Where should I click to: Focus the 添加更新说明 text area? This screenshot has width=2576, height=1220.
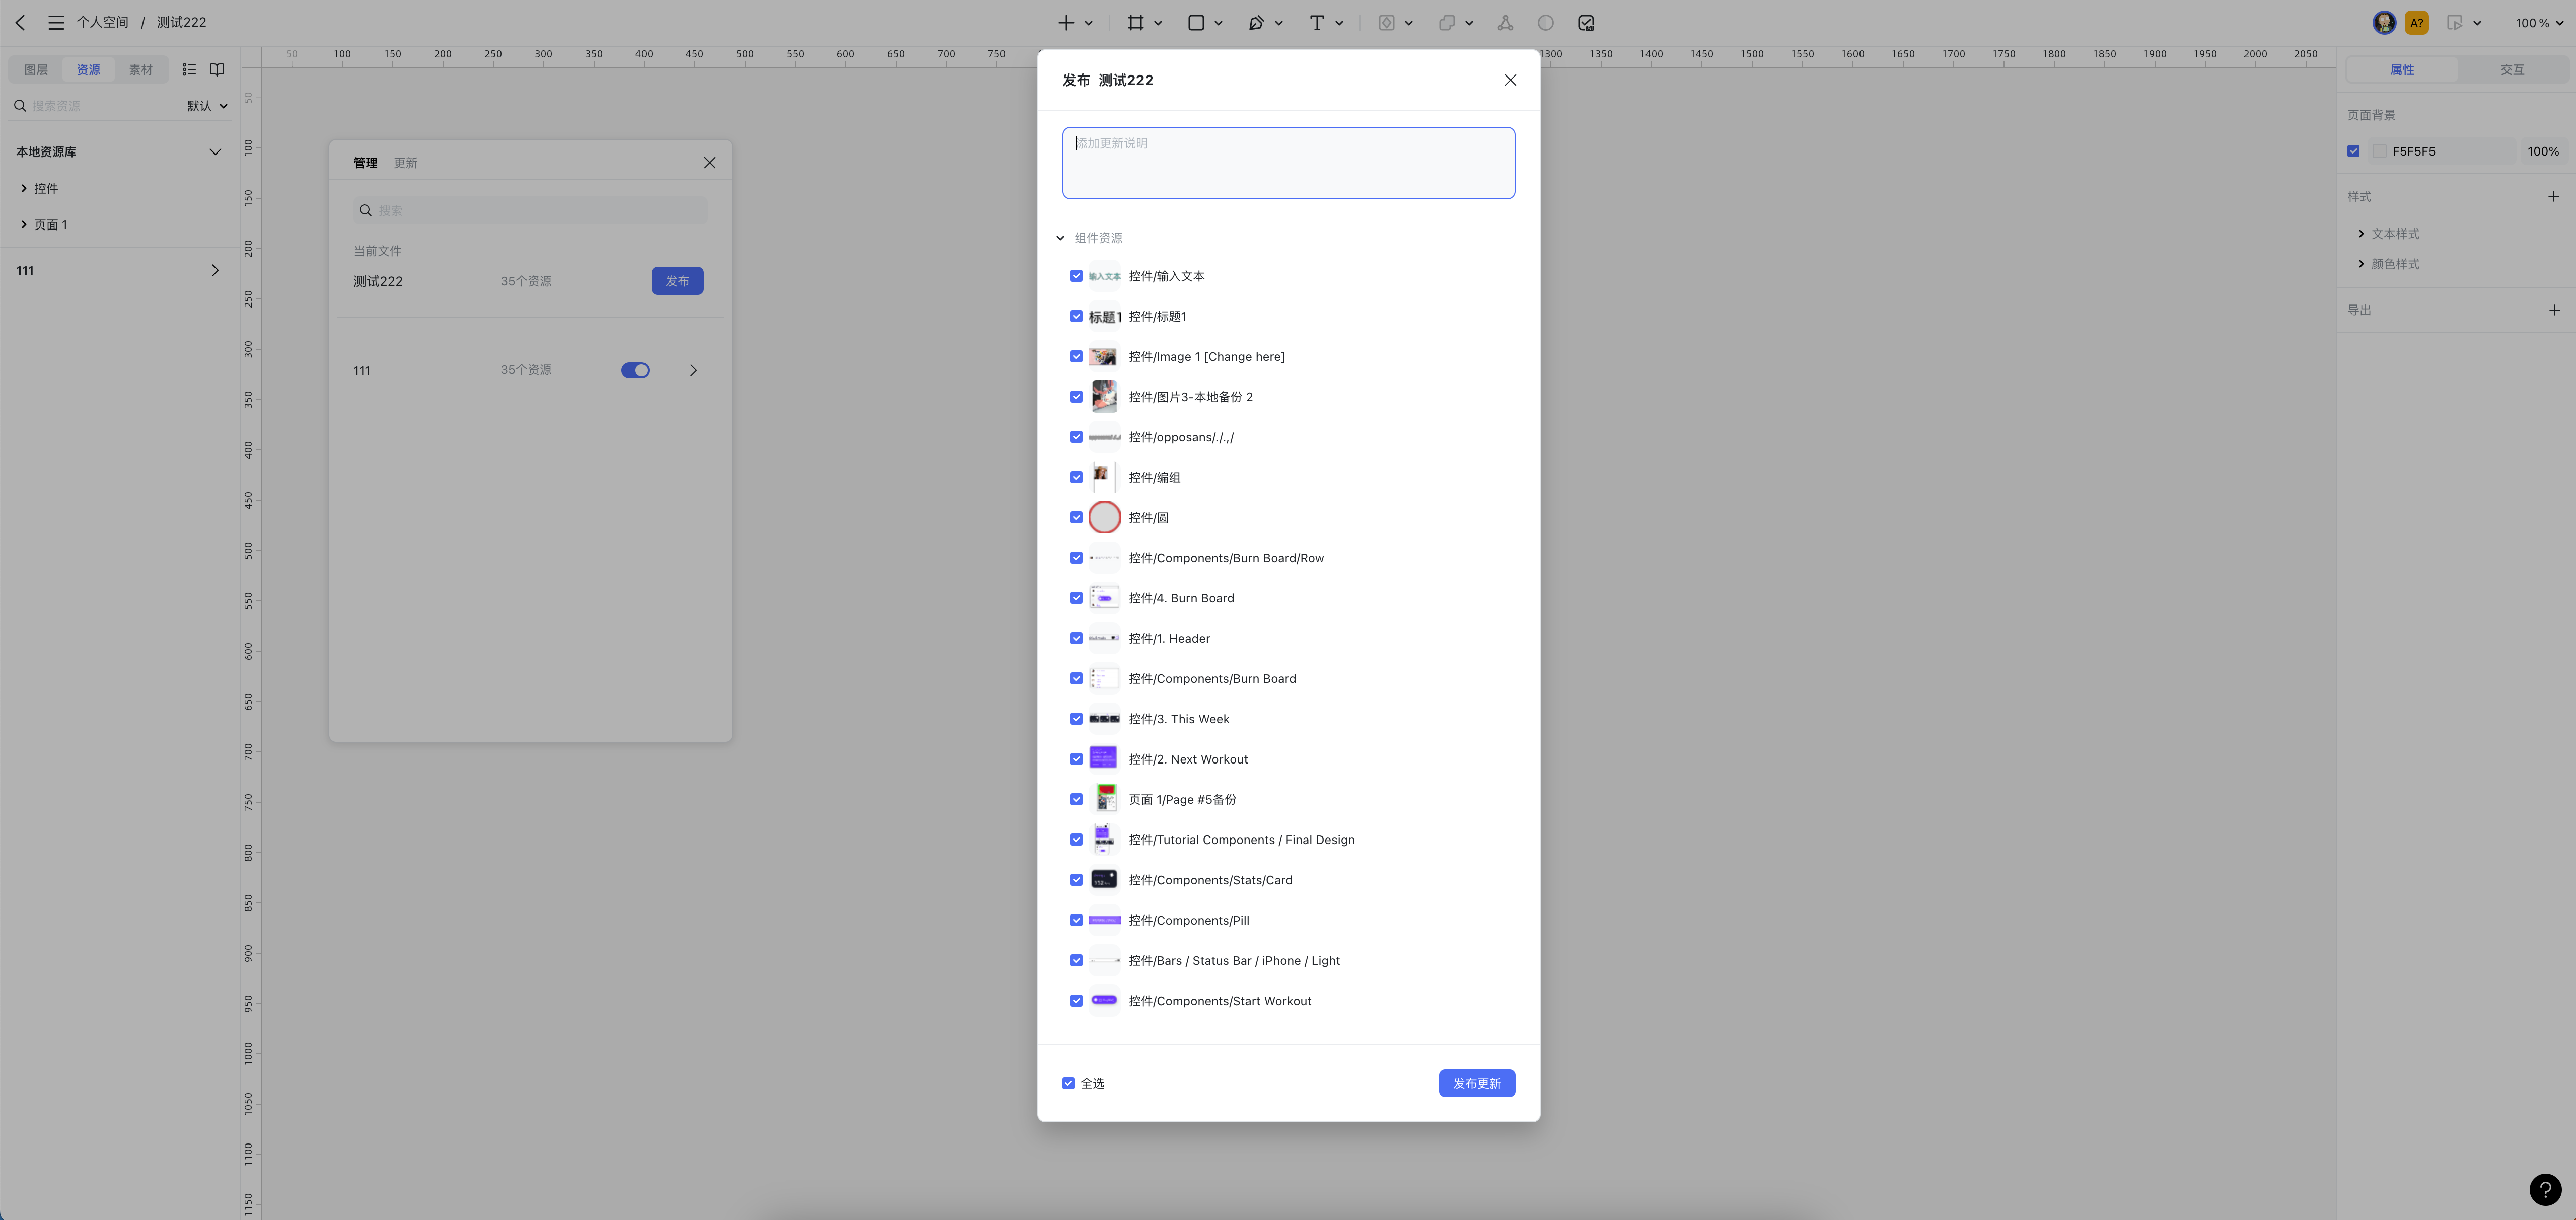pos(1288,163)
